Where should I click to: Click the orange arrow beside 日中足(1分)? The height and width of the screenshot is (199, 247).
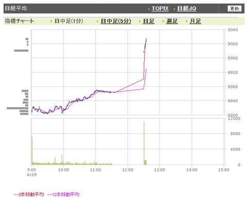[51, 22]
